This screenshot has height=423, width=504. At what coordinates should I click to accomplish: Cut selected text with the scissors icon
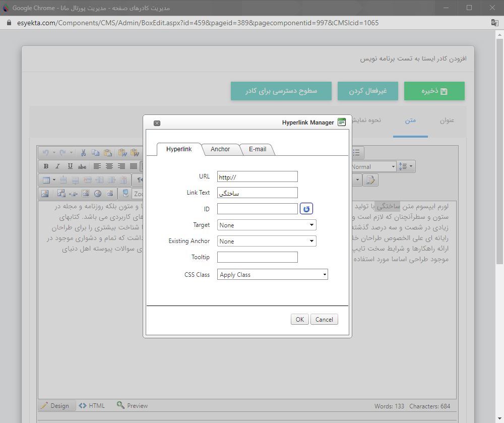[x=83, y=153]
